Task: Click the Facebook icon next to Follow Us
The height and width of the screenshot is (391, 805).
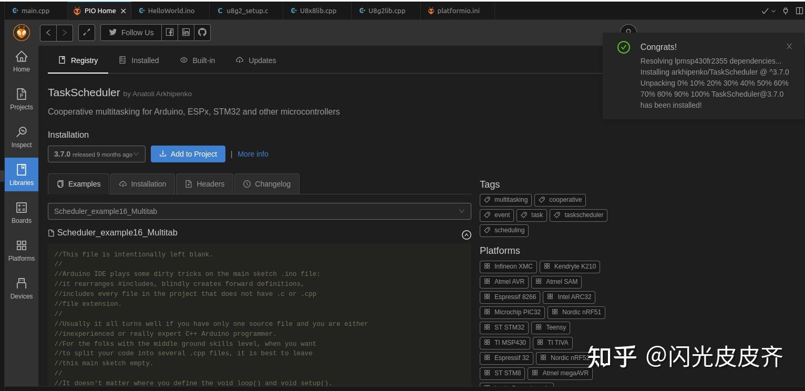Action: (x=169, y=33)
